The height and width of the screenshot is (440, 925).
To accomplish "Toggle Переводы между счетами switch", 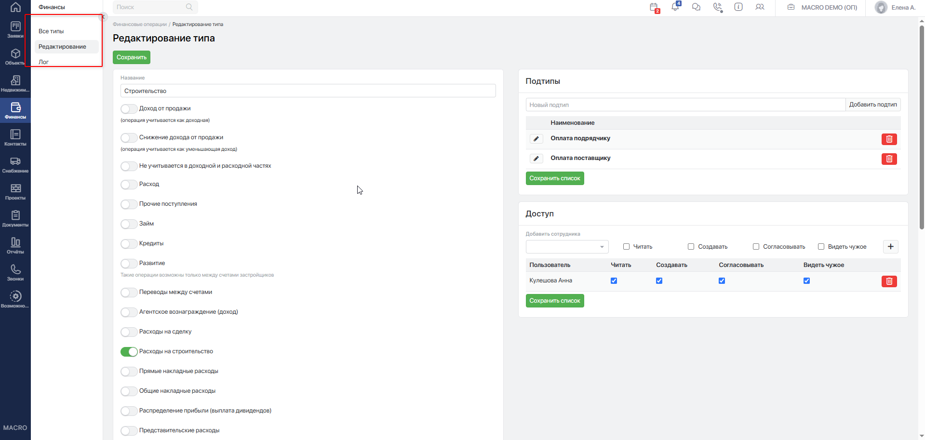I will [x=129, y=293].
